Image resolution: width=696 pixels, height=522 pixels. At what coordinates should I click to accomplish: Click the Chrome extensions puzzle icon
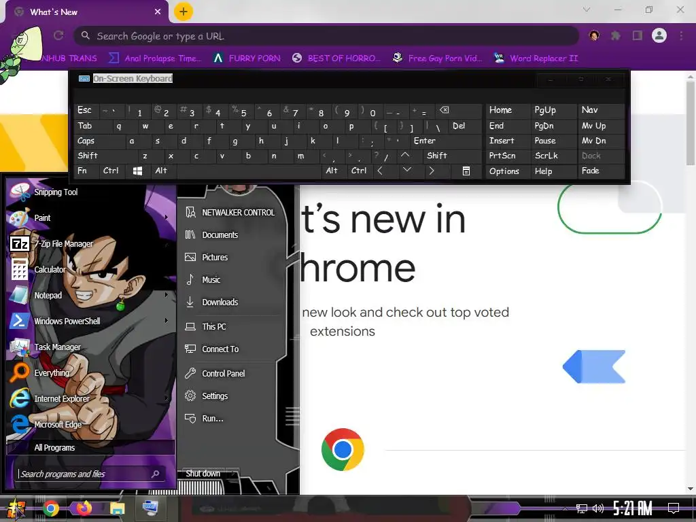point(616,35)
